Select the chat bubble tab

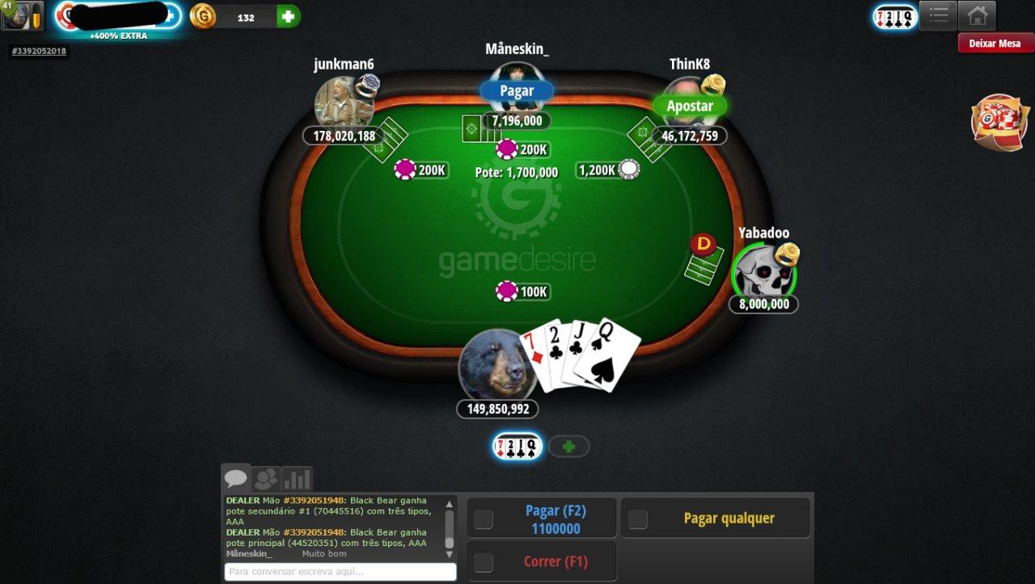click(x=236, y=478)
